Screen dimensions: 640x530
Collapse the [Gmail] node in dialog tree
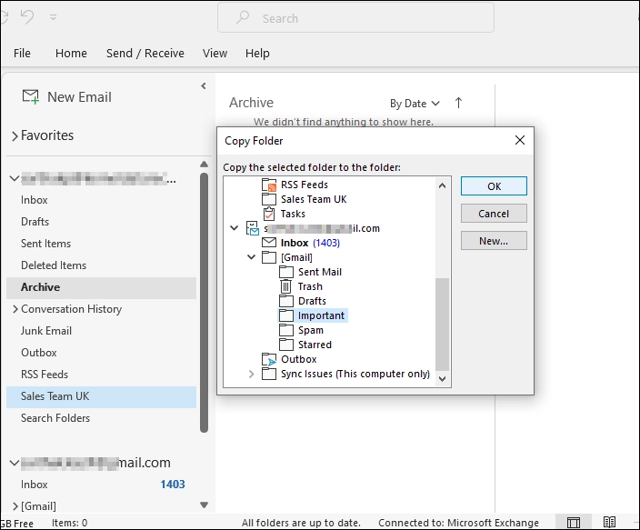pos(252,257)
